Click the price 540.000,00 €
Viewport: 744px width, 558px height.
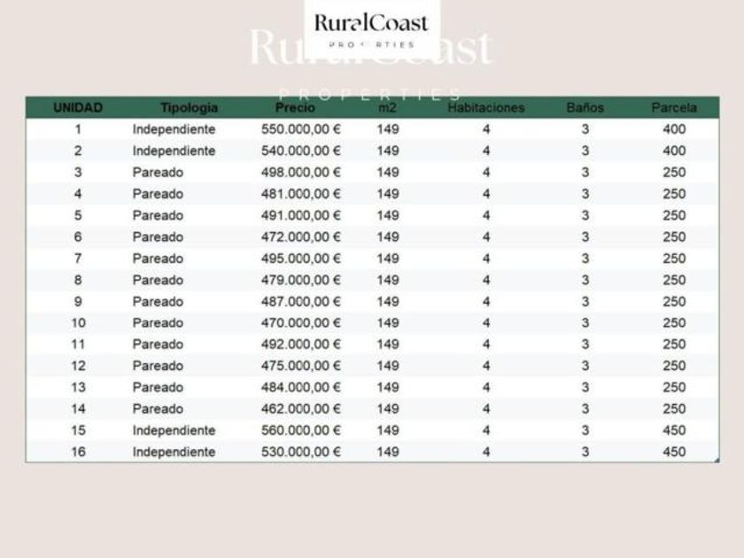301,151
